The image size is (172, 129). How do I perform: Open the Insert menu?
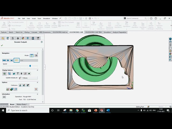[x=34, y=19]
